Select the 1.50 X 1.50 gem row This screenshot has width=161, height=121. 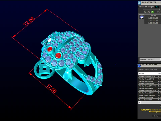click(x=153, y=18)
